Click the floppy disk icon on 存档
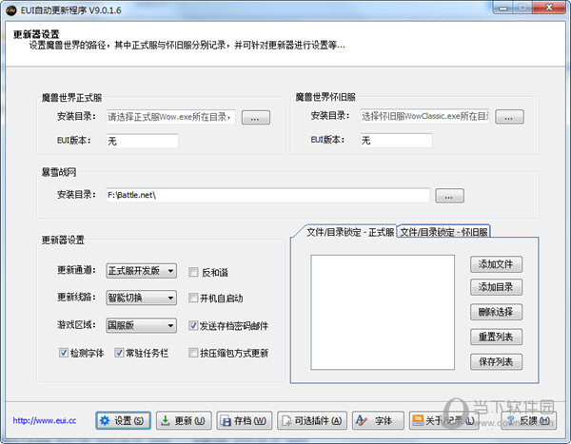This screenshot has width=571, height=444. pyautogui.click(x=226, y=421)
